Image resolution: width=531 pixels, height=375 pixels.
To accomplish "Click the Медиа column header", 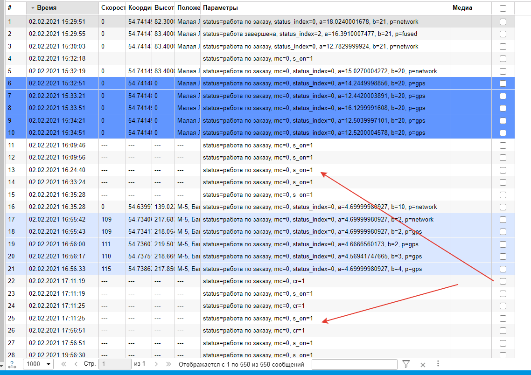I will pyautogui.click(x=462, y=8).
